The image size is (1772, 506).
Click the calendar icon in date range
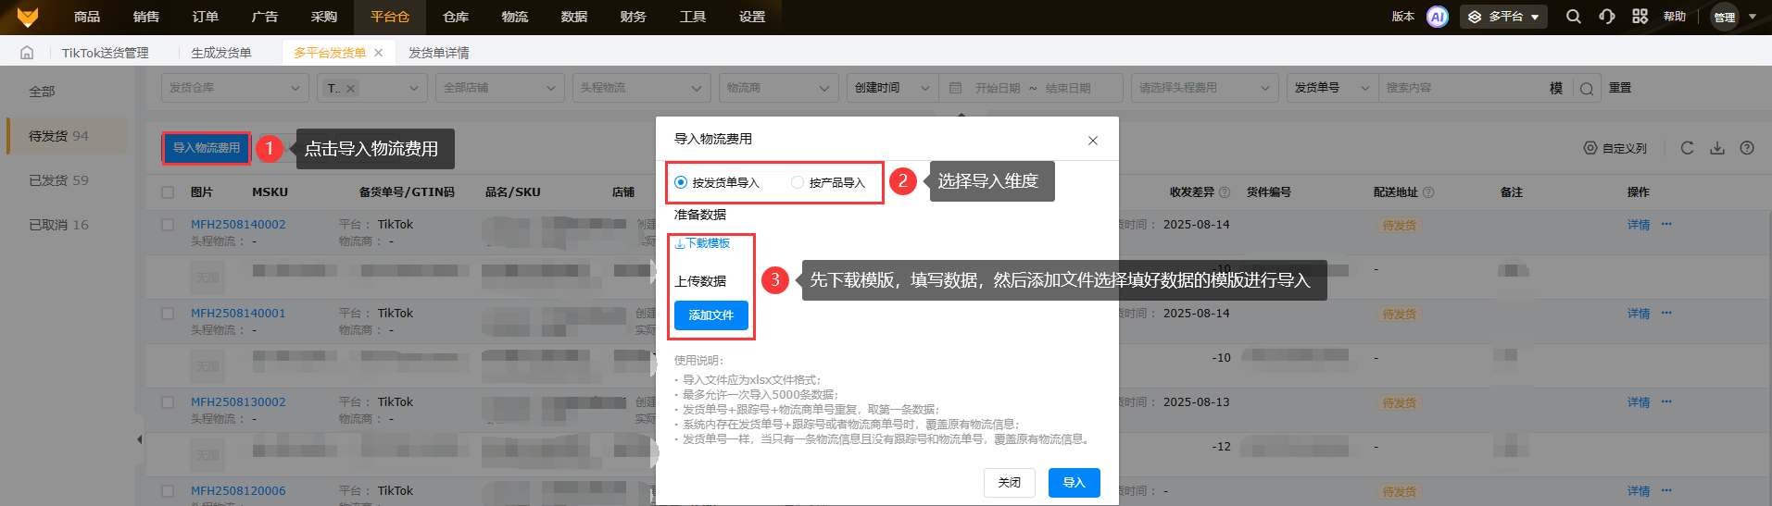tap(955, 88)
